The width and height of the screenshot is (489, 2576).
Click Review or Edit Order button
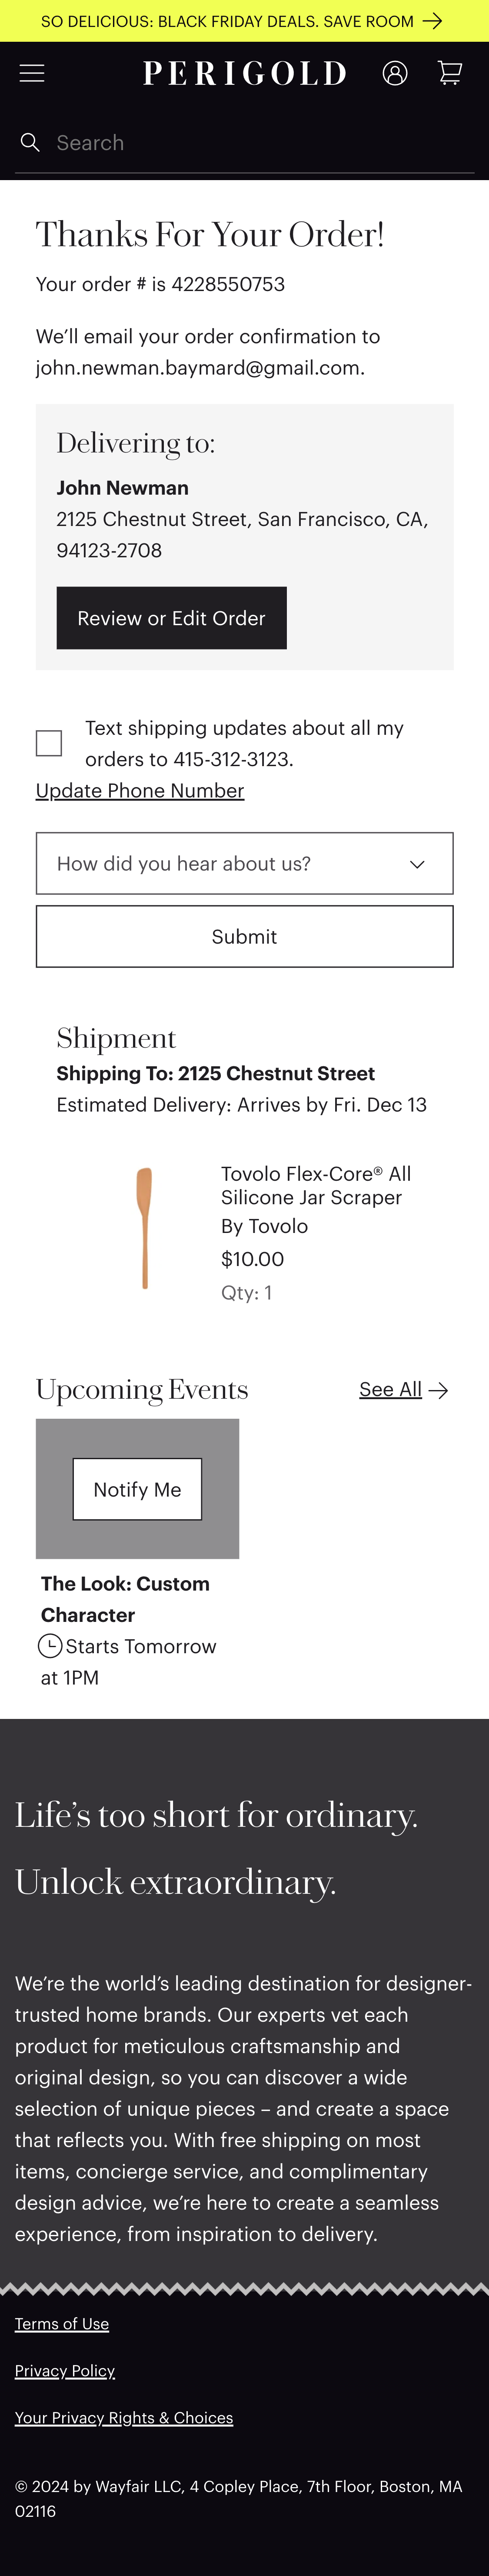click(x=171, y=618)
